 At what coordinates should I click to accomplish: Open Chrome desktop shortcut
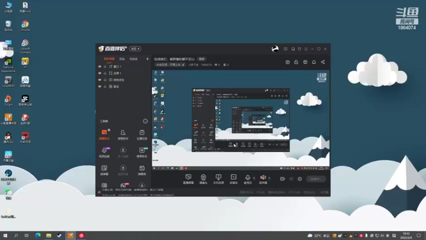(x=25, y=26)
